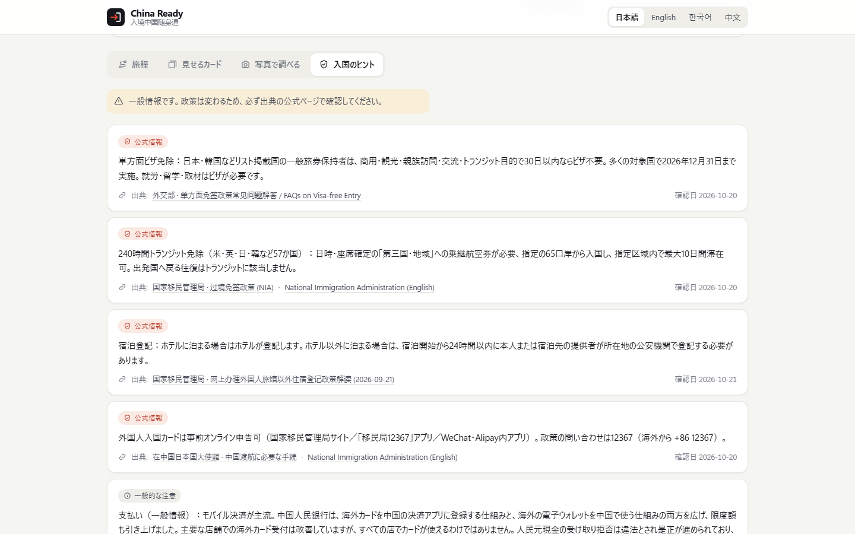Click the 確認日 2026-10-21 date text
Screen dimensions: 855x534
click(705, 379)
